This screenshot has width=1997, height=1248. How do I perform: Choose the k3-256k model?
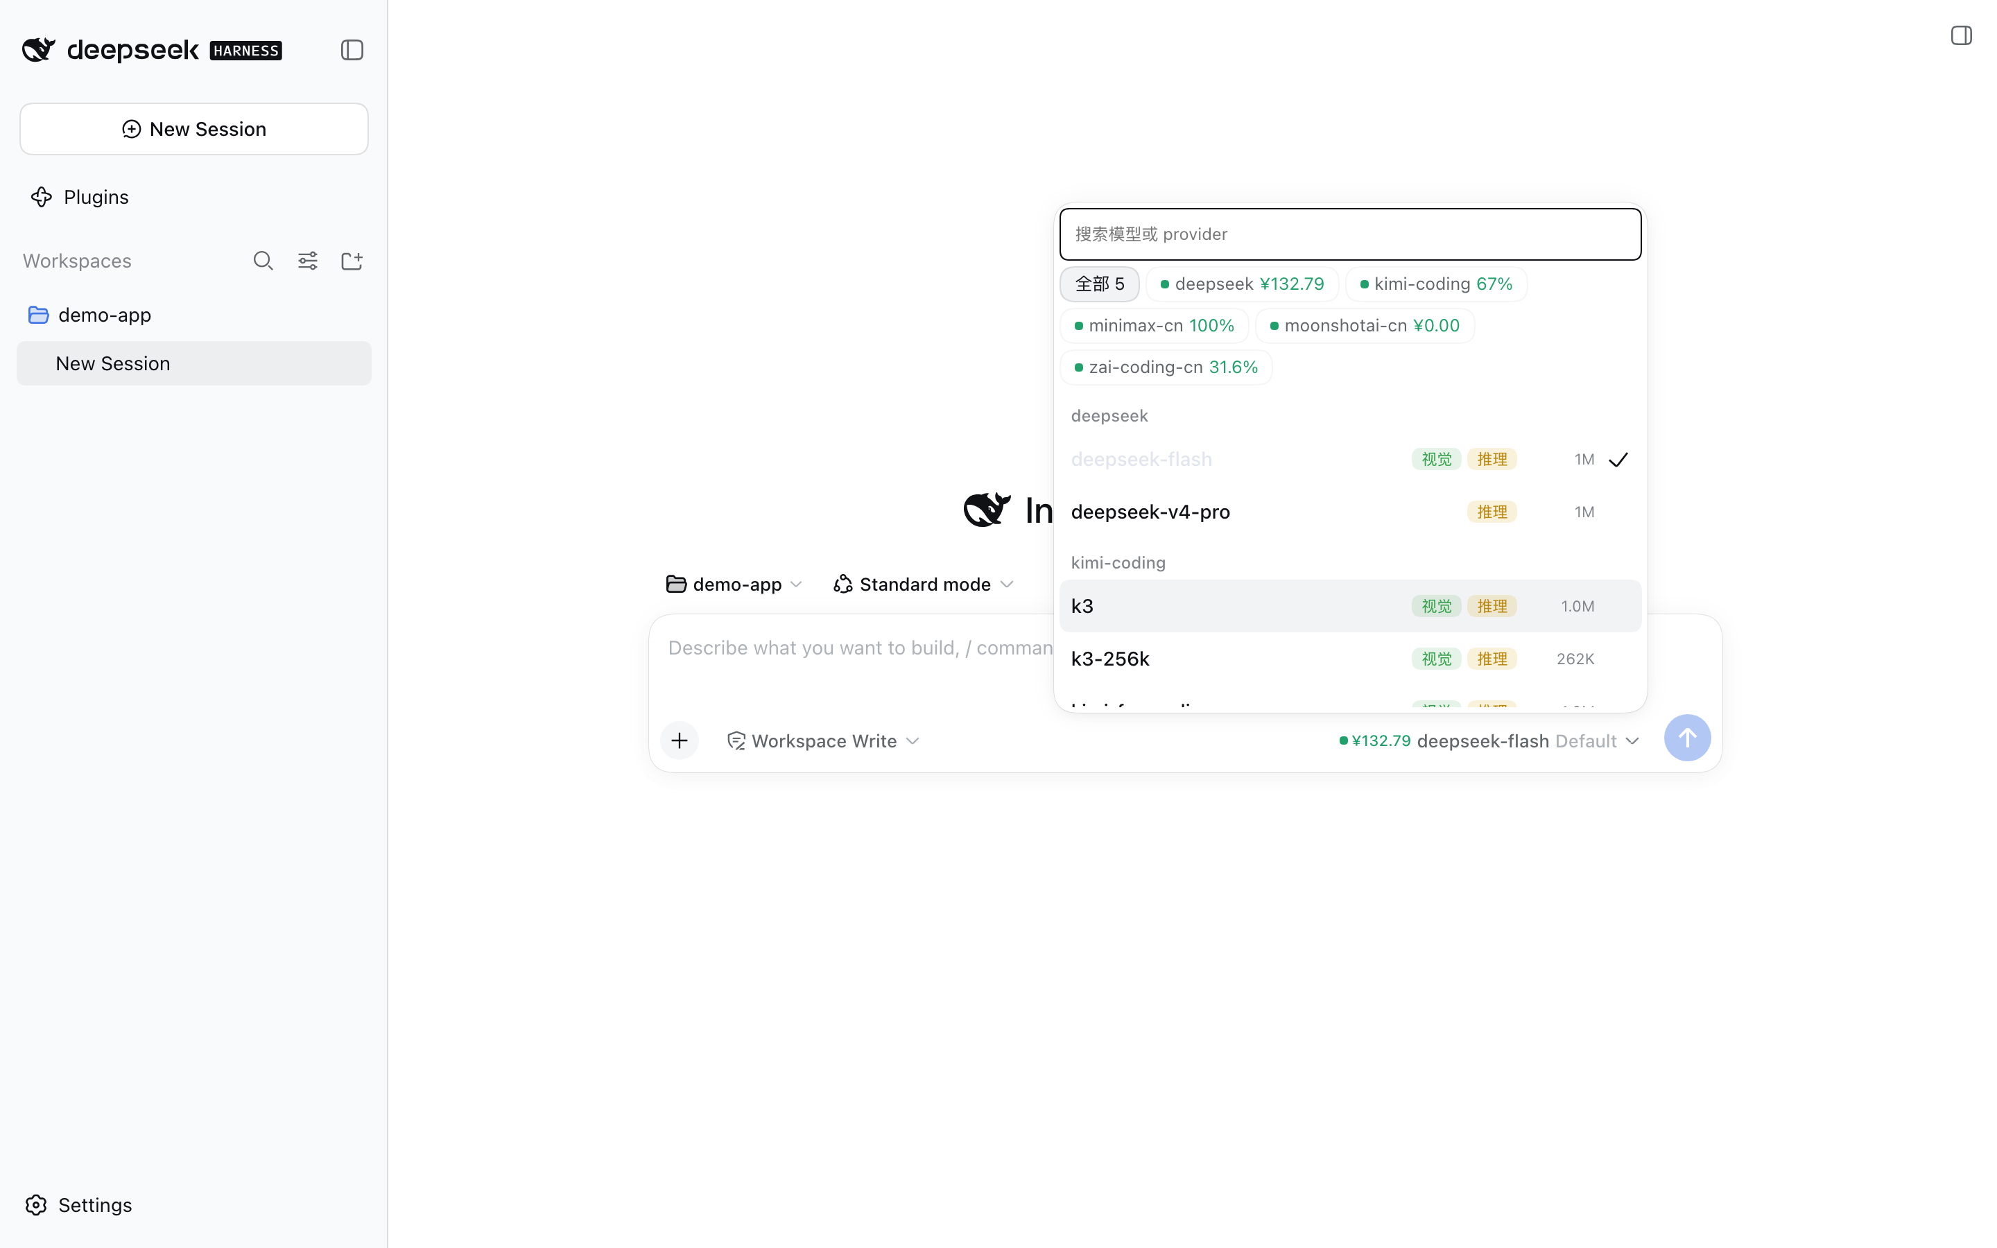1350,659
